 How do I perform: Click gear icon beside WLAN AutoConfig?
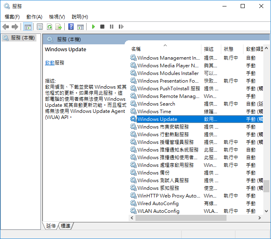[x=133, y=211]
